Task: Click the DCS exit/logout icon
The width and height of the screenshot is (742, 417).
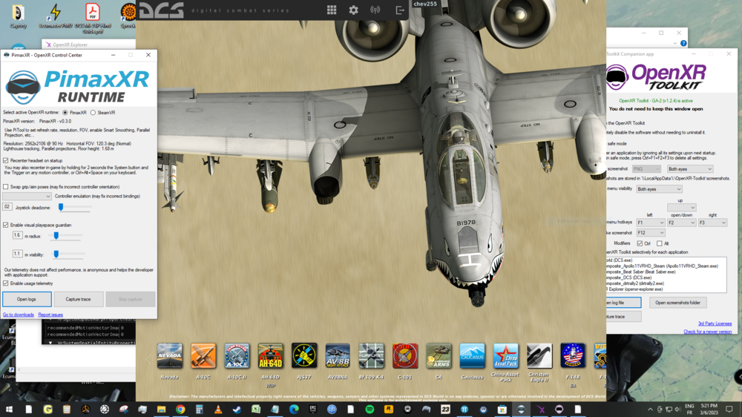Action: (x=400, y=10)
